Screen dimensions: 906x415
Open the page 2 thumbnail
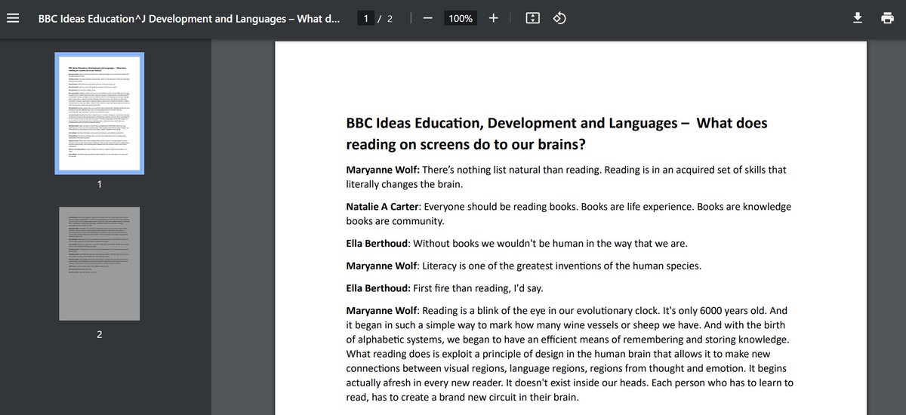tap(100, 264)
